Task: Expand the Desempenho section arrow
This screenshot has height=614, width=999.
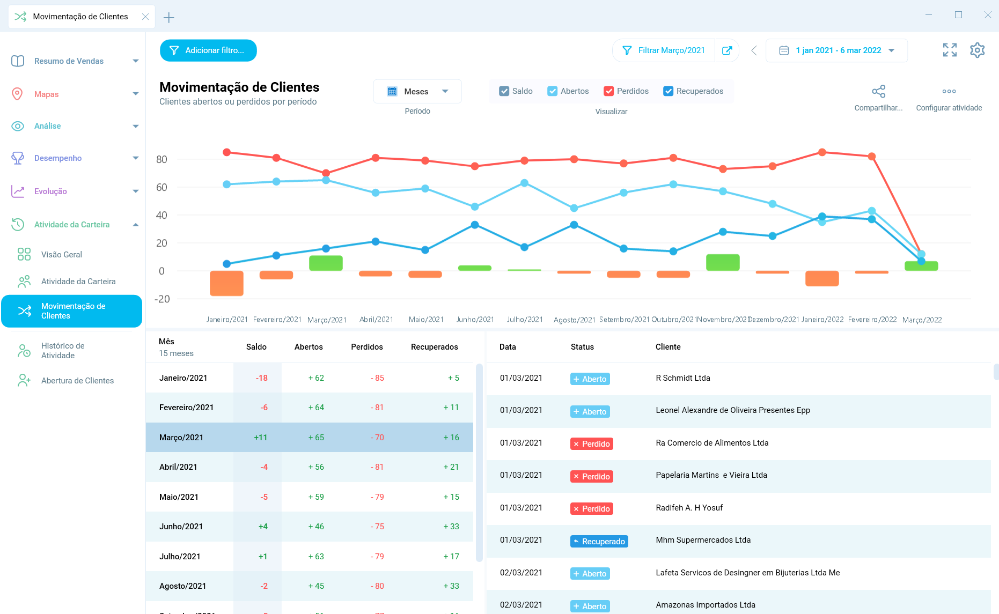Action: 136,158
